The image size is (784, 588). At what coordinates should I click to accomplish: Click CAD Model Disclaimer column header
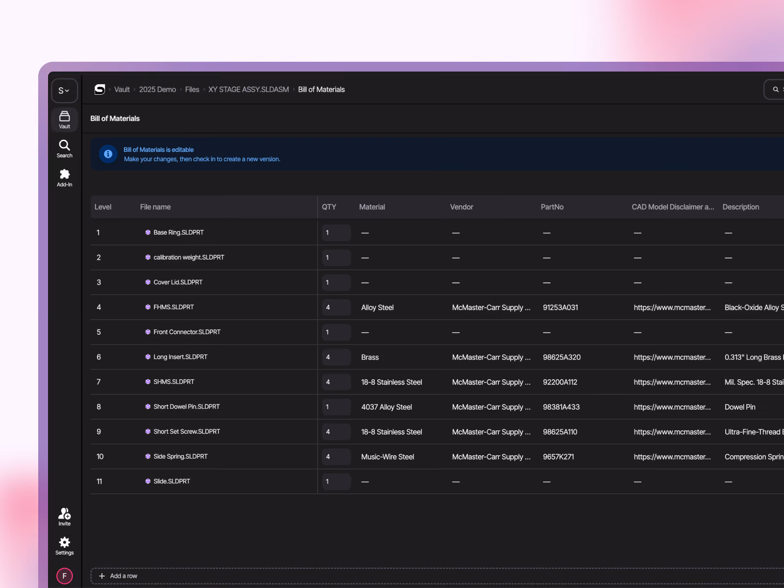tap(673, 207)
